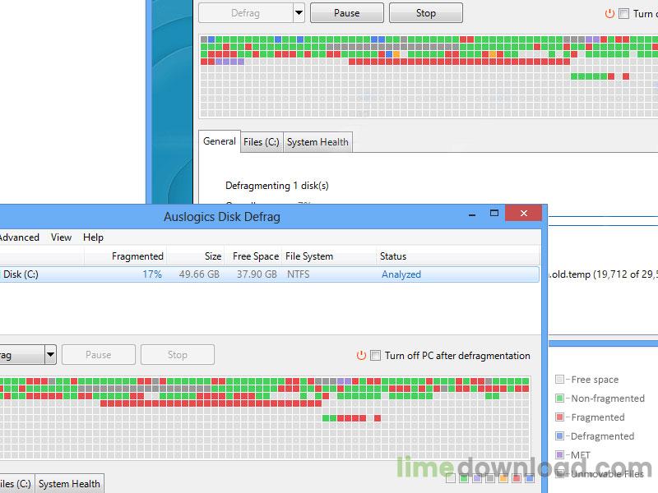
Task: Open the Defrag action dropdown arrow in the front window
Action: coord(50,355)
